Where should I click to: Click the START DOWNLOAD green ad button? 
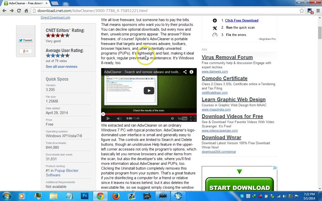pyautogui.click(x=240, y=185)
